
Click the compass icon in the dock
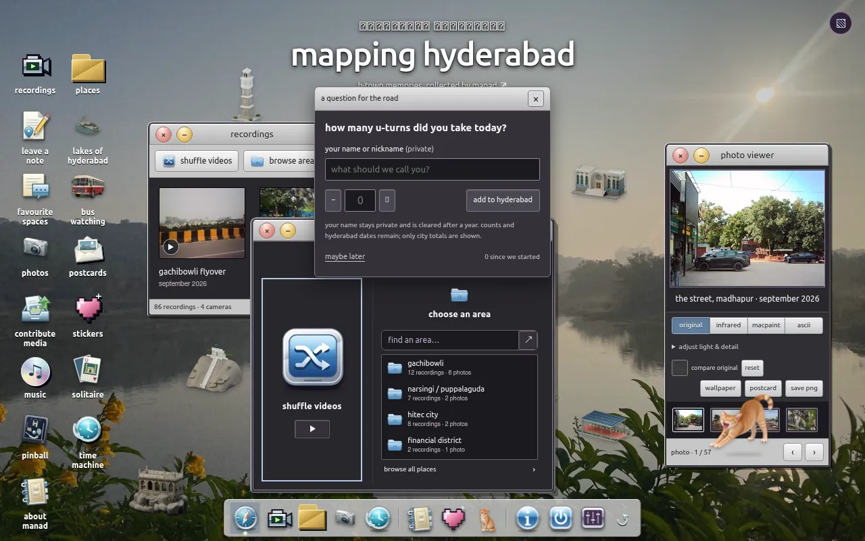(246, 519)
